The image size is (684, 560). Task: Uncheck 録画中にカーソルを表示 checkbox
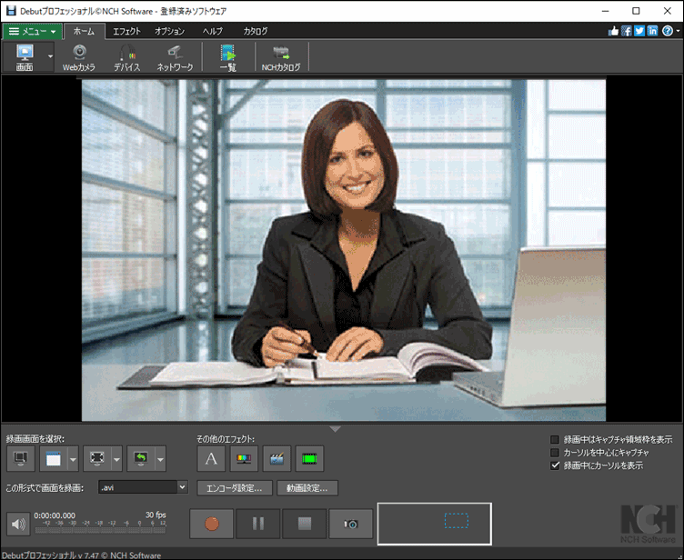[555, 465]
